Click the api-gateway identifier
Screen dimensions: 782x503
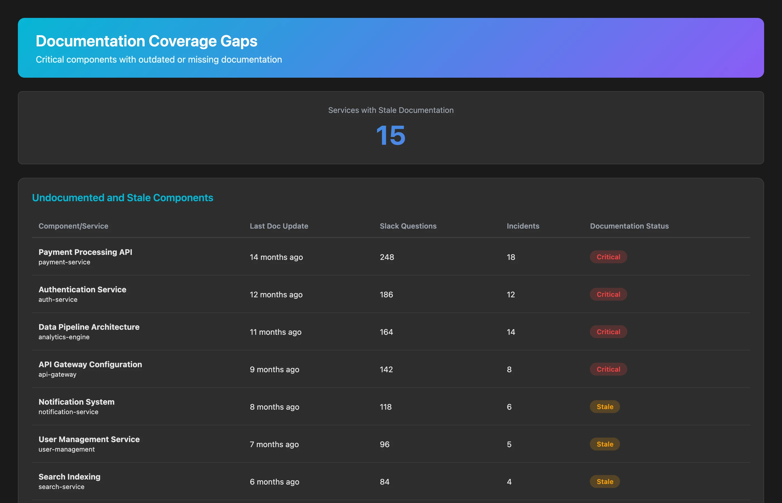pos(58,375)
